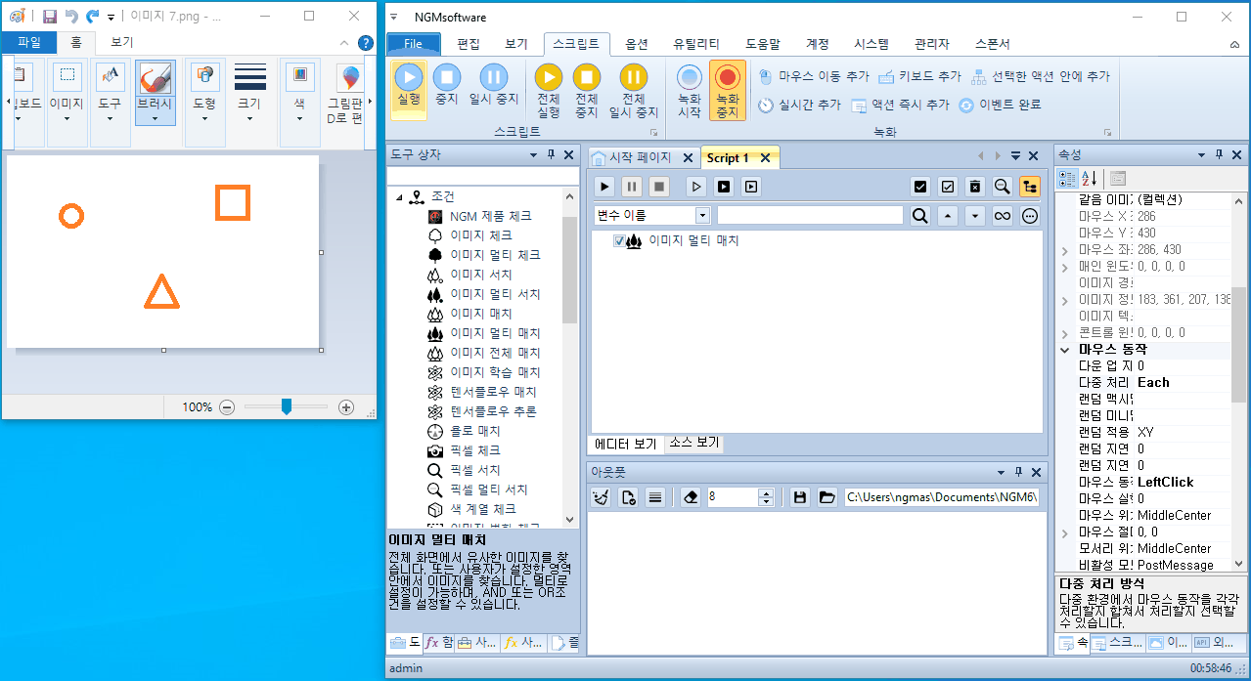Click the Paint zoom slider handle

coord(287,406)
